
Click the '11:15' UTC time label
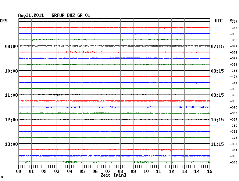click(x=217, y=144)
